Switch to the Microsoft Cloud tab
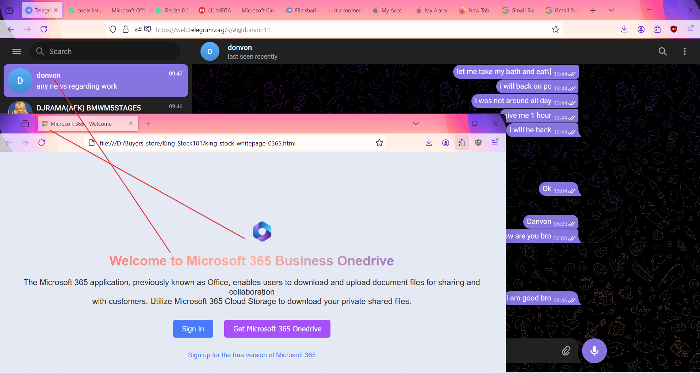Image resolution: width=700 pixels, height=373 pixels. pos(259,10)
